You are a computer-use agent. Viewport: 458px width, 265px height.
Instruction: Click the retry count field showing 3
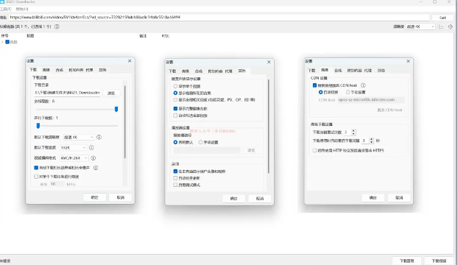click(347, 132)
